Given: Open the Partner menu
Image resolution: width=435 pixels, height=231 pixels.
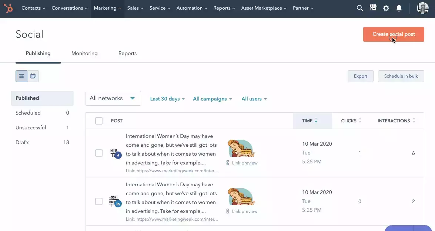Looking at the screenshot, I should click(303, 8).
